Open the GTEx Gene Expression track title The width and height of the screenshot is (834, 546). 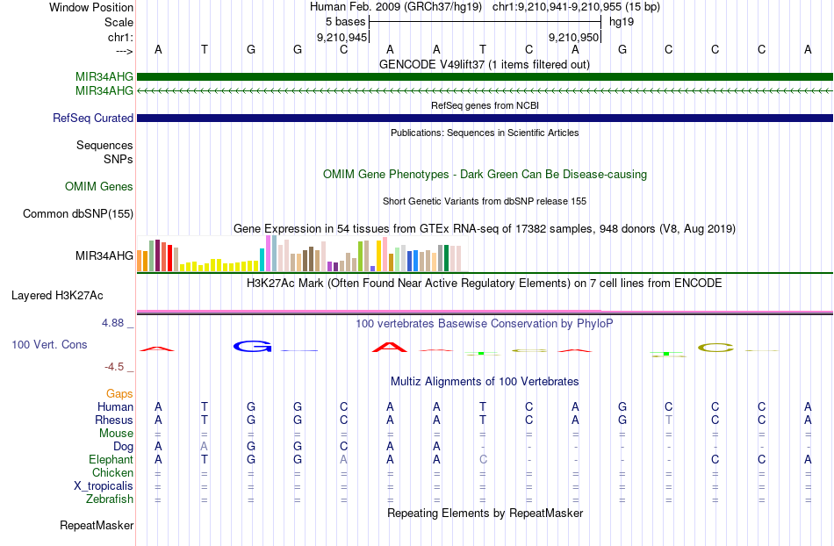point(485,228)
